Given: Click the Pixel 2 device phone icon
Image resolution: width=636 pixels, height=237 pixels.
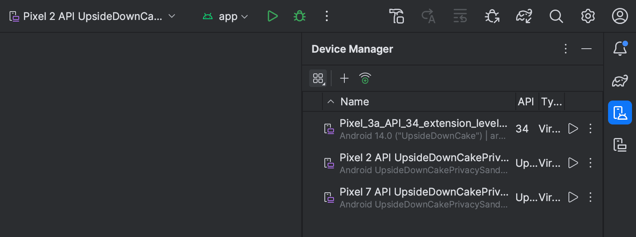Looking at the screenshot, I should tap(329, 163).
